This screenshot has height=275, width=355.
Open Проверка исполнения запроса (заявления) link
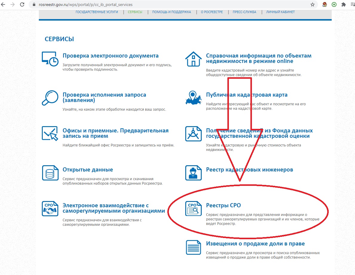(x=104, y=98)
